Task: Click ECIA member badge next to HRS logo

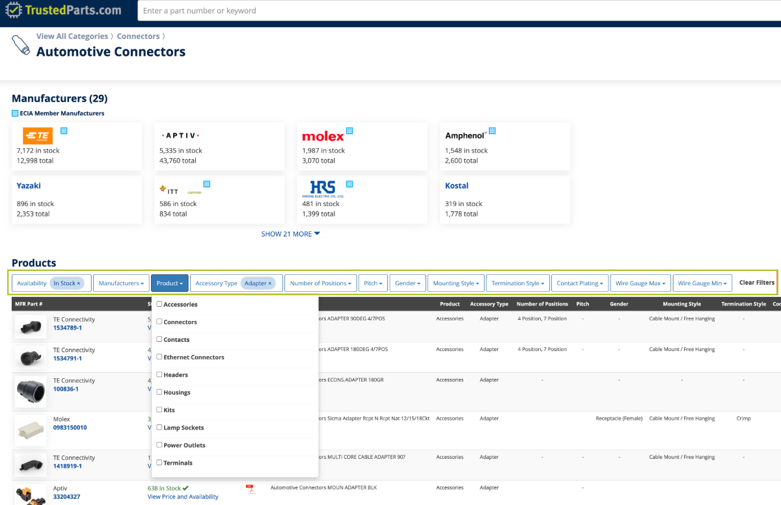Action: (x=349, y=184)
